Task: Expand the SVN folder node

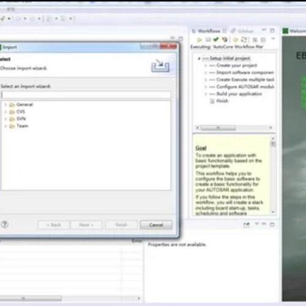Action: (6, 119)
